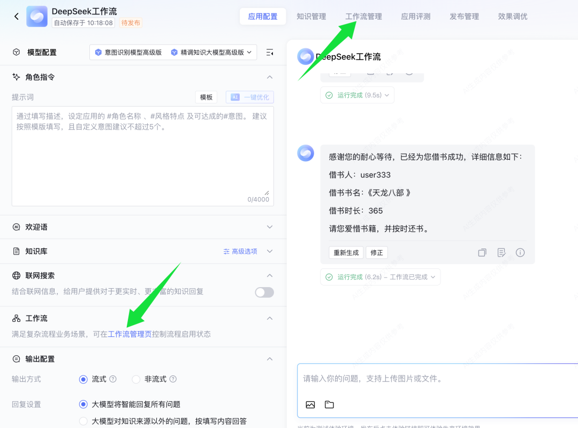
Task: Open the panel collapse icon beside model selector
Action: click(270, 52)
